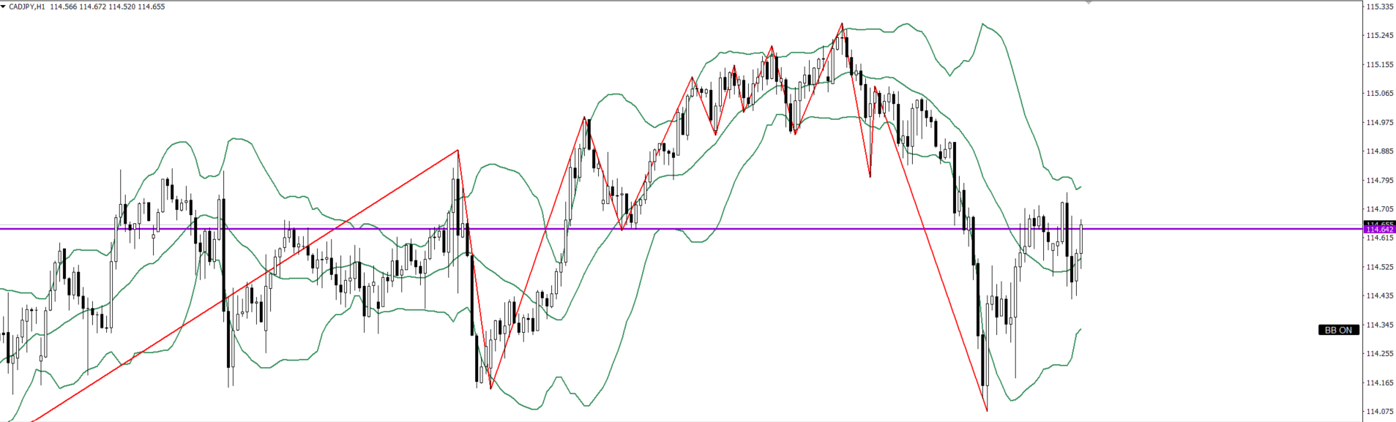
Task: Select the last candlestick on the chart
Action: point(1080,238)
